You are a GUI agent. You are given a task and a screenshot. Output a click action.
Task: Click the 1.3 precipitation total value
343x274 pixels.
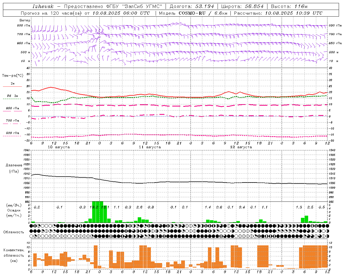coord(299,207)
